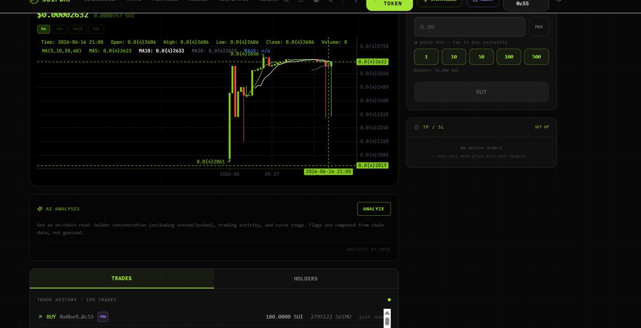The image size is (641, 328).
Task: Click the bottom price tag 0.0{4}2019
Action: pyautogui.click(x=372, y=166)
